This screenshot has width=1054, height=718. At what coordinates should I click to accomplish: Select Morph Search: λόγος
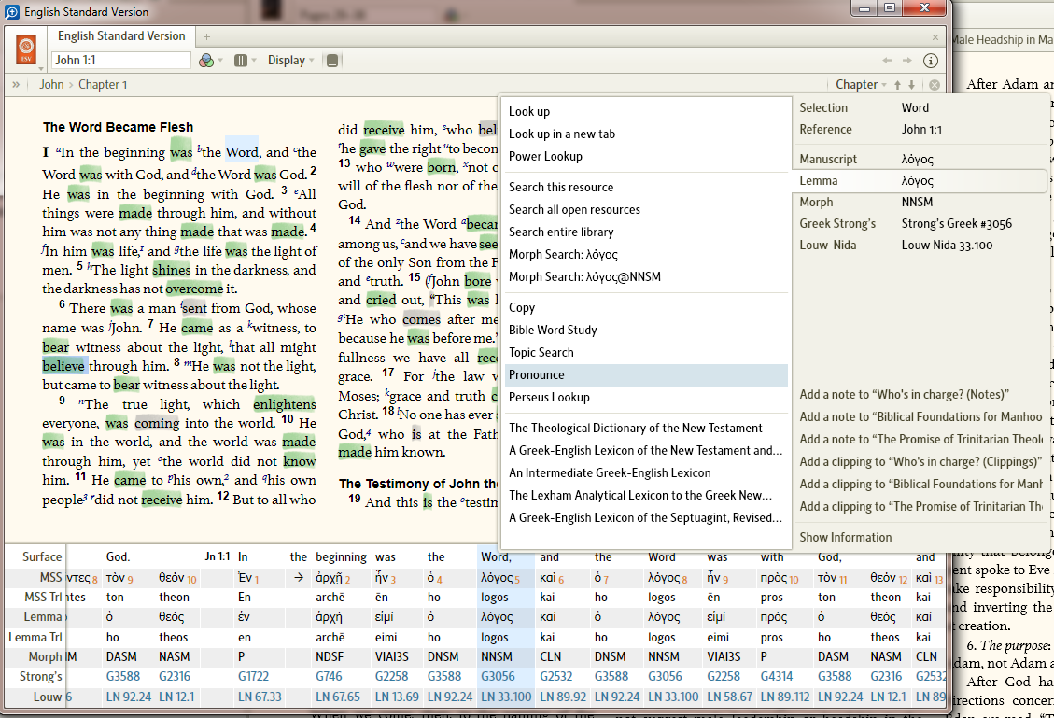(x=646, y=254)
